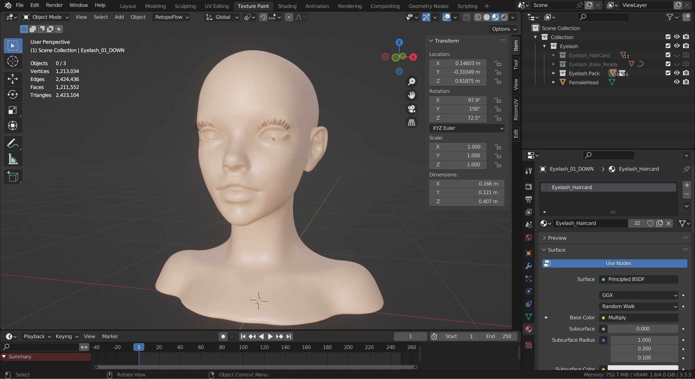Expand the FemaleHead object tree
This screenshot has width=695, height=379.
point(553,82)
